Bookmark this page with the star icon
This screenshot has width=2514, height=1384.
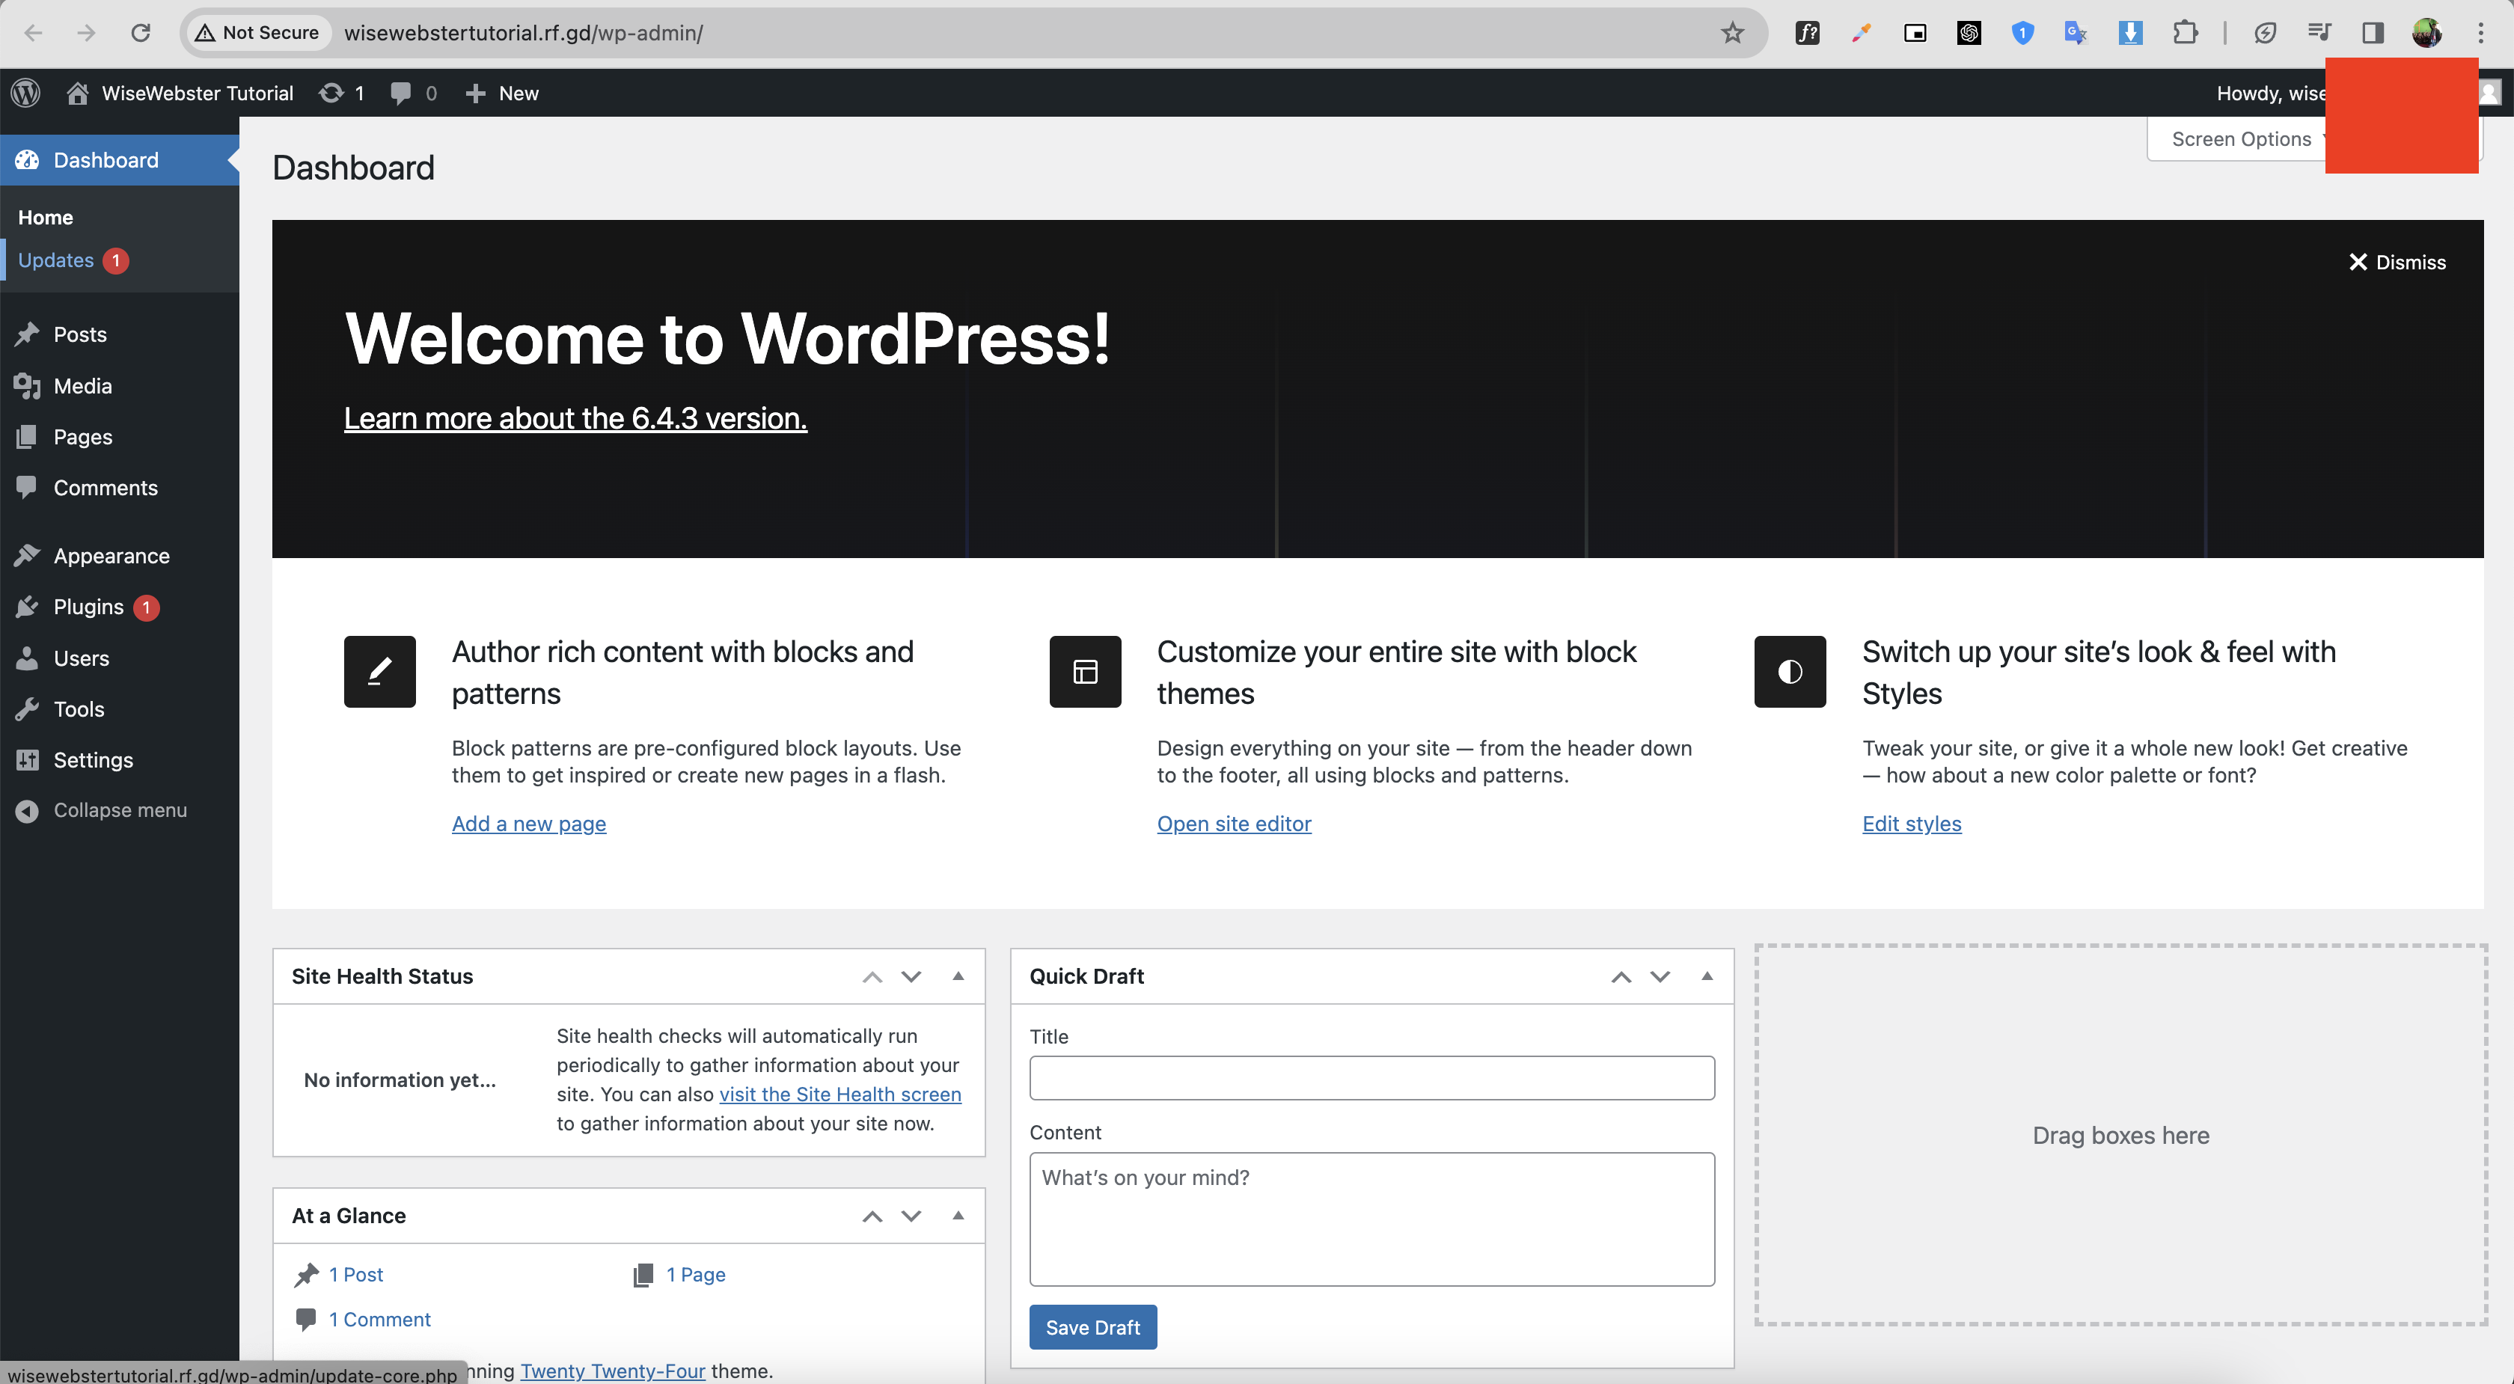pos(1731,32)
